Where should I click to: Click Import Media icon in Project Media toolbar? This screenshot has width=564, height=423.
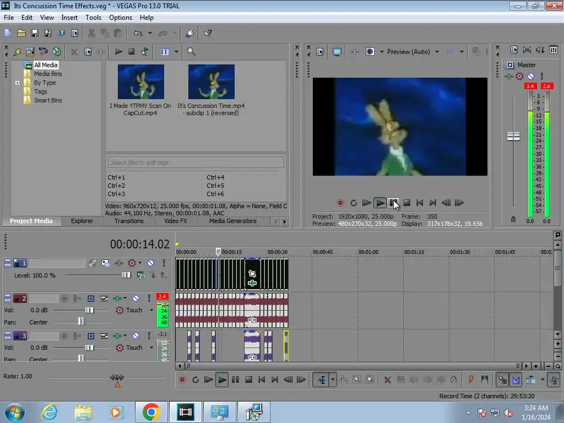[30, 52]
